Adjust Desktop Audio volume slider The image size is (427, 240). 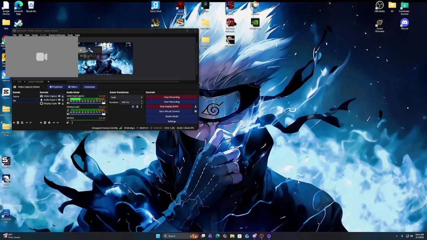click(x=88, y=114)
